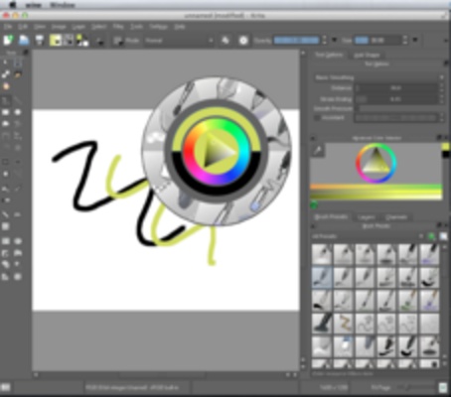Click color triangle in the popup palette

pos(218,152)
